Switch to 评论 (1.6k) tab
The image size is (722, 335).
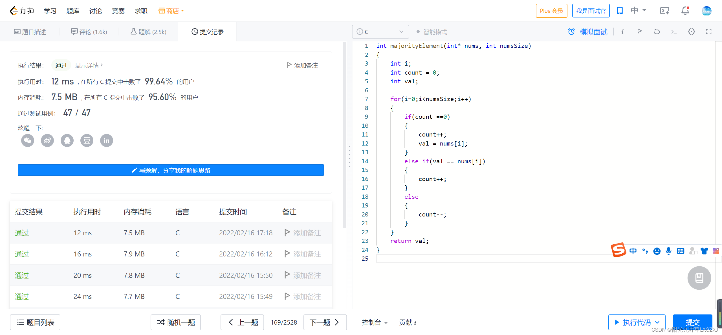pyautogui.click(x=89, y=32)
